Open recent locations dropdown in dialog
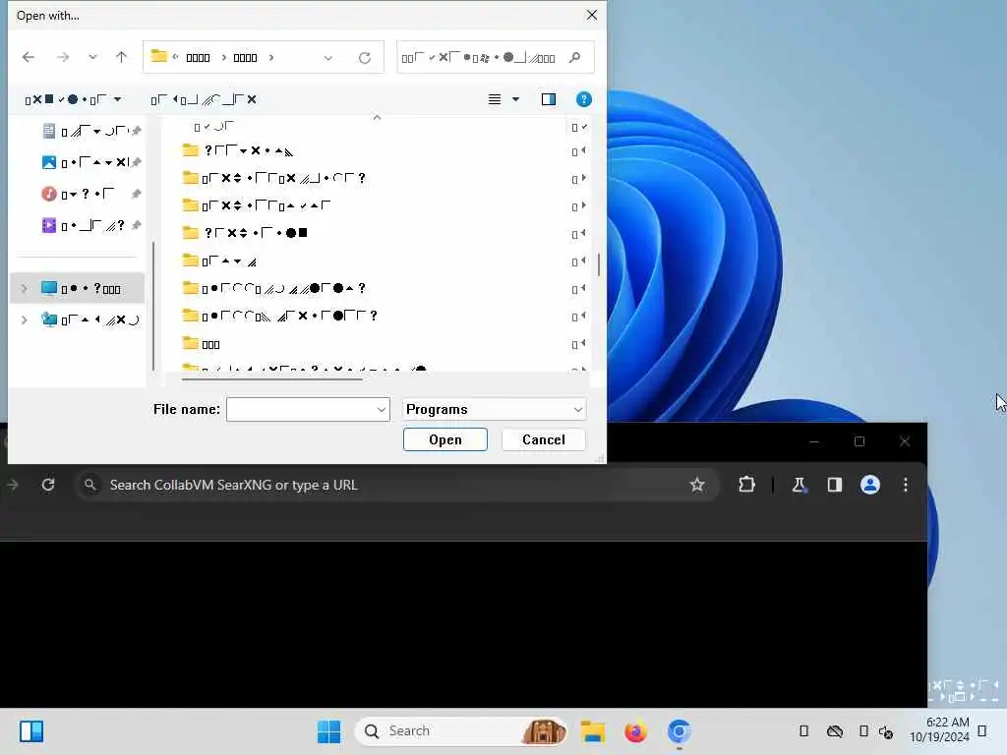 pyautogui.click(x=92, y=57)
